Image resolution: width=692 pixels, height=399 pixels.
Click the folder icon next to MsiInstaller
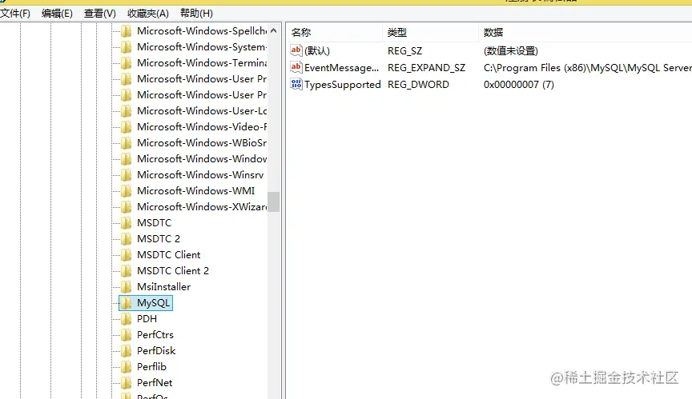(127, 287)
